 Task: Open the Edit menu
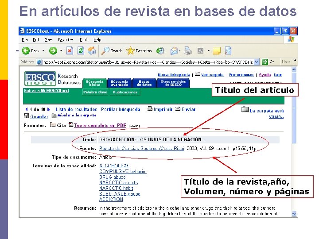tap(36, 39)
